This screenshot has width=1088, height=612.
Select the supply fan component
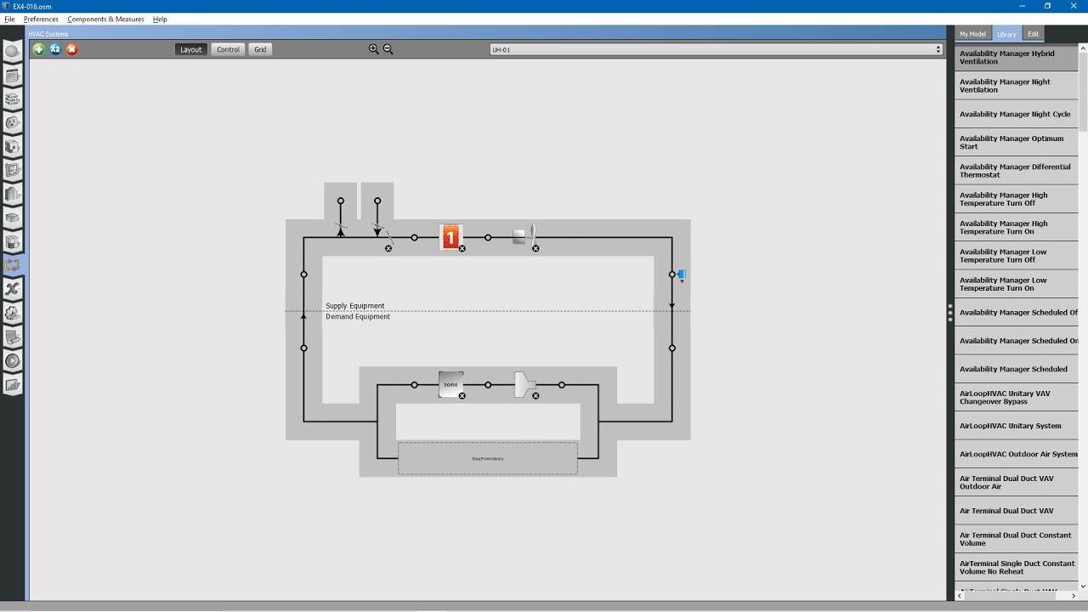point(524,237)
